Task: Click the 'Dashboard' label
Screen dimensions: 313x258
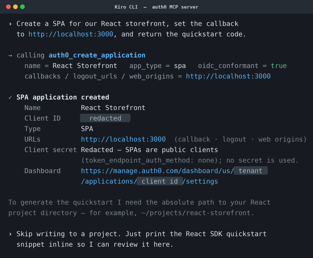Action: (42, 171)
